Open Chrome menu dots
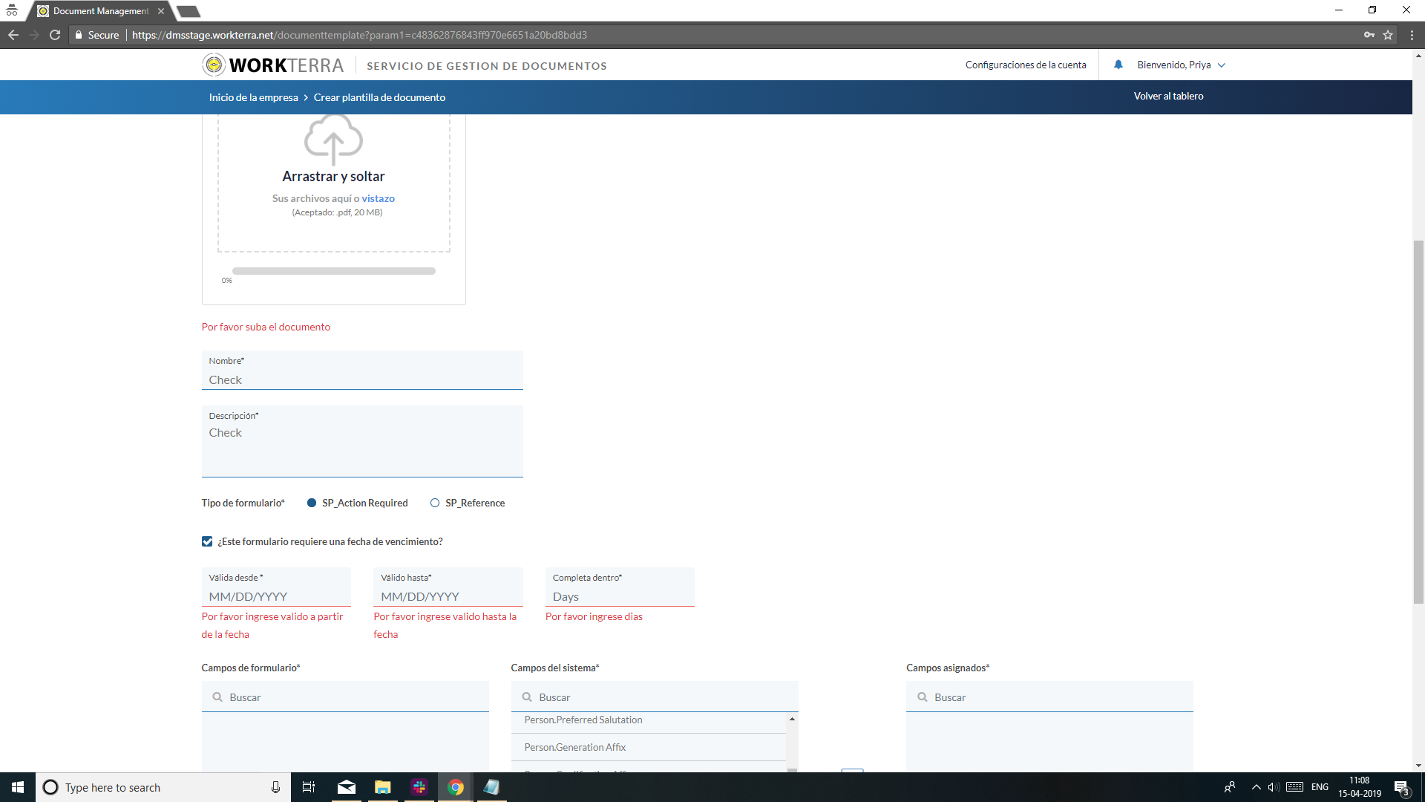This screenshot has width=1425, height=802. [1412, 35]
